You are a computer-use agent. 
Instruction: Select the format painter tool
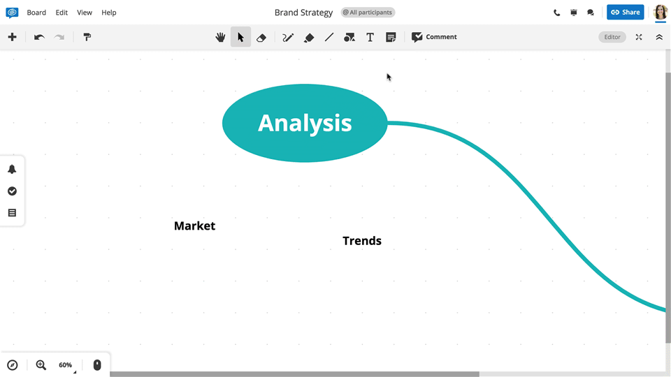87,37
